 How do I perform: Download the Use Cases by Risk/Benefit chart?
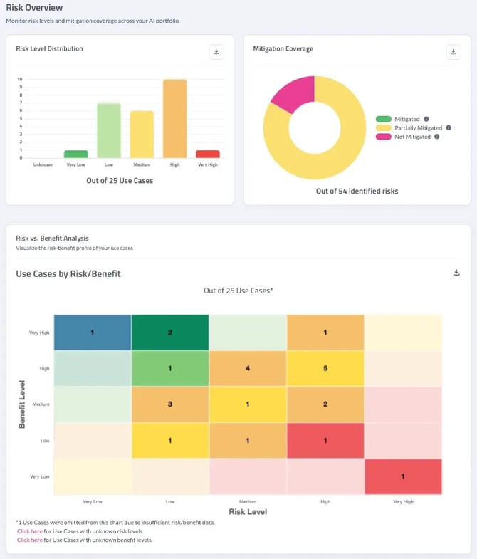coord(456,273)
